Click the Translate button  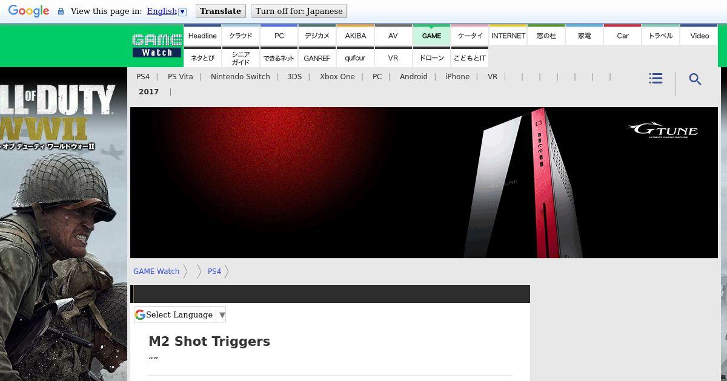pyautogui.click(x=221, y=11)
